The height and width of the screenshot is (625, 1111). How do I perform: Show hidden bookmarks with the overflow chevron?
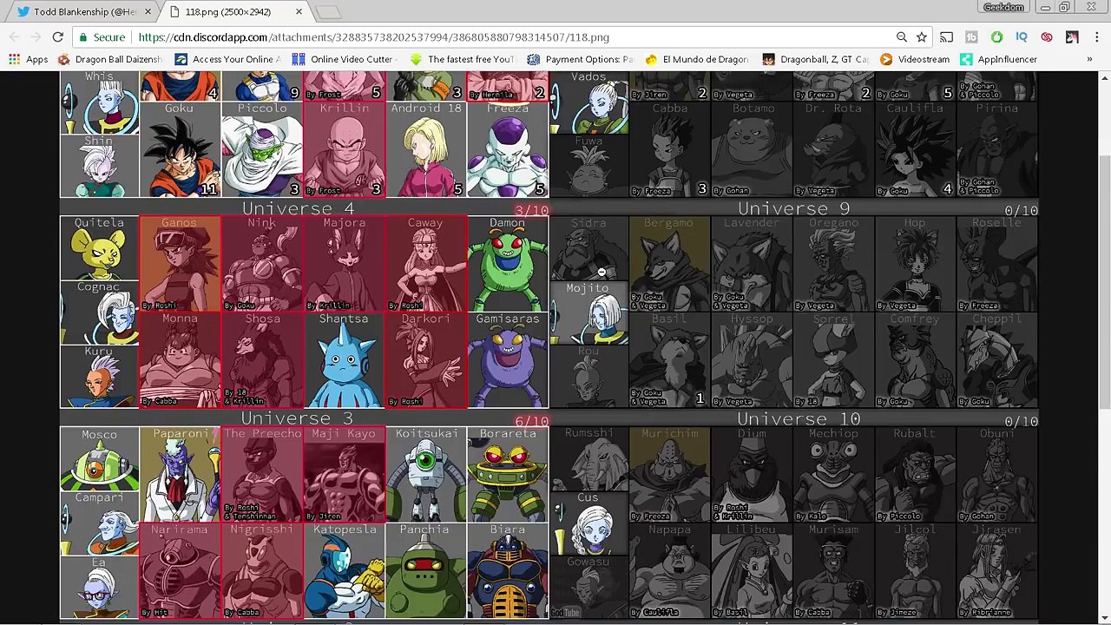(1089, 59)
